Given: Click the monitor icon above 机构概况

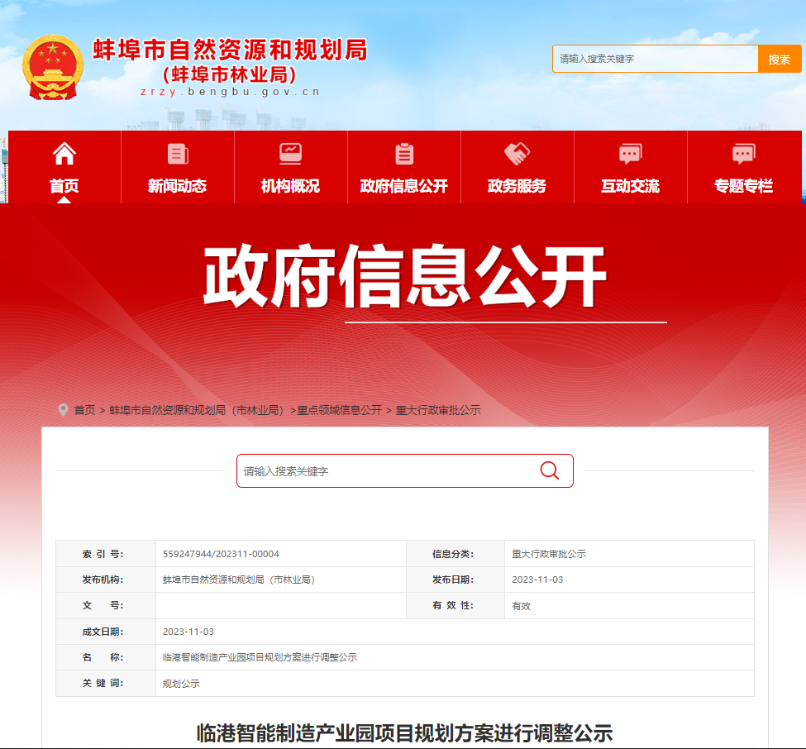Looking at the screenshot, I should point(290,154).
